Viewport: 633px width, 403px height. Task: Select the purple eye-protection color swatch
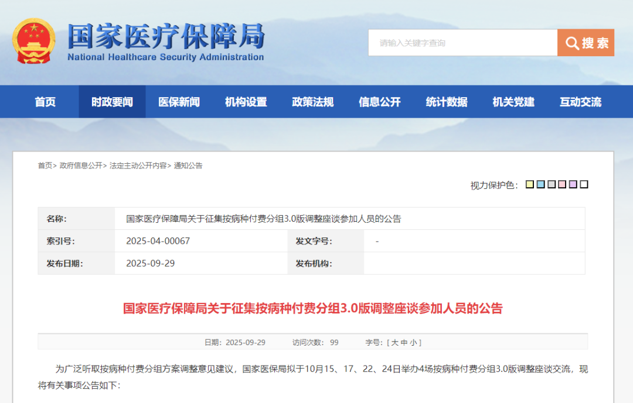(x=573, y=184)
